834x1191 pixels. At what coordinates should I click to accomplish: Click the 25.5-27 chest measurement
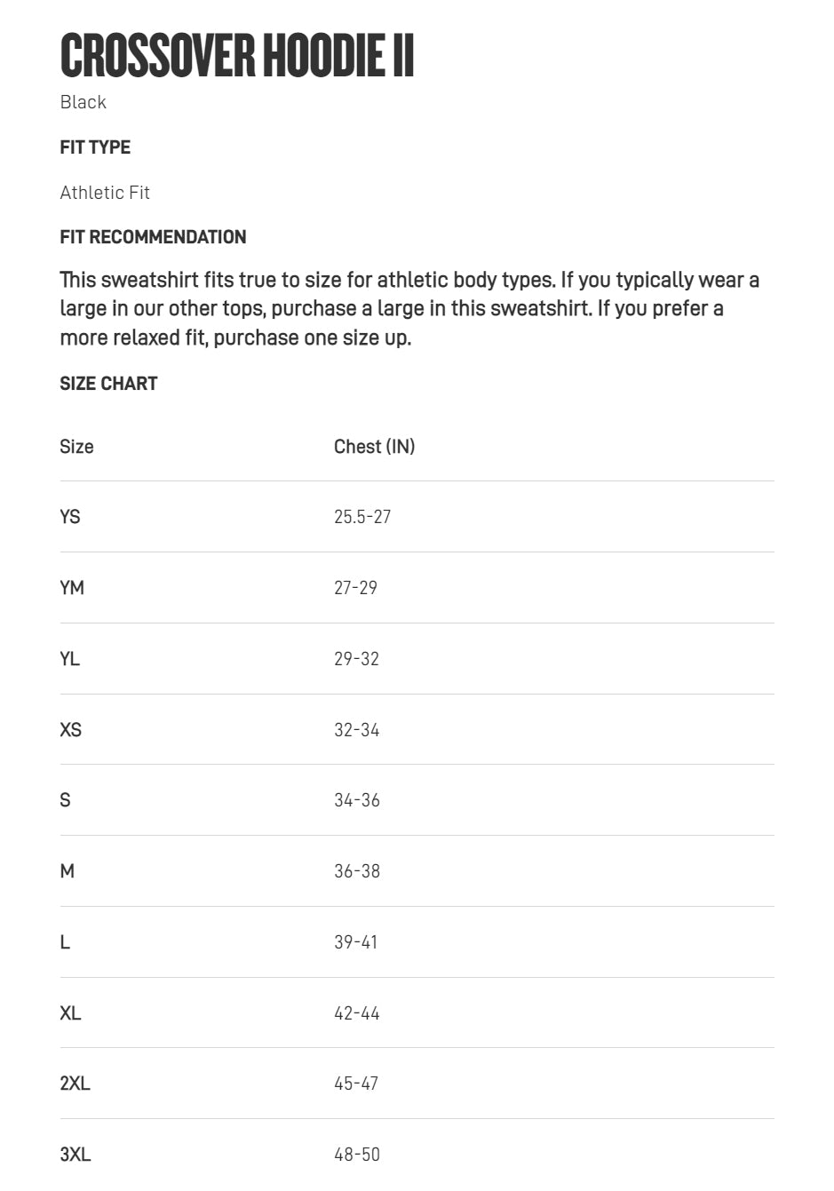tap(362, 517)
